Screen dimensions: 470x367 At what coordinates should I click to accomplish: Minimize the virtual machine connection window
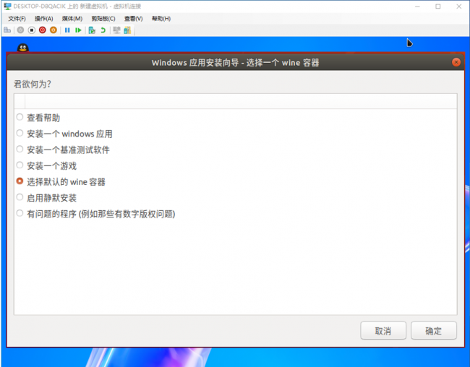(417, 7)
